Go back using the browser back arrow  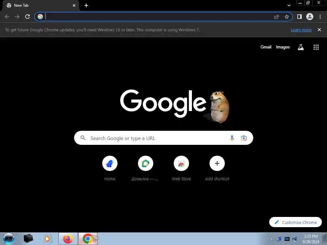pos(7,17)
